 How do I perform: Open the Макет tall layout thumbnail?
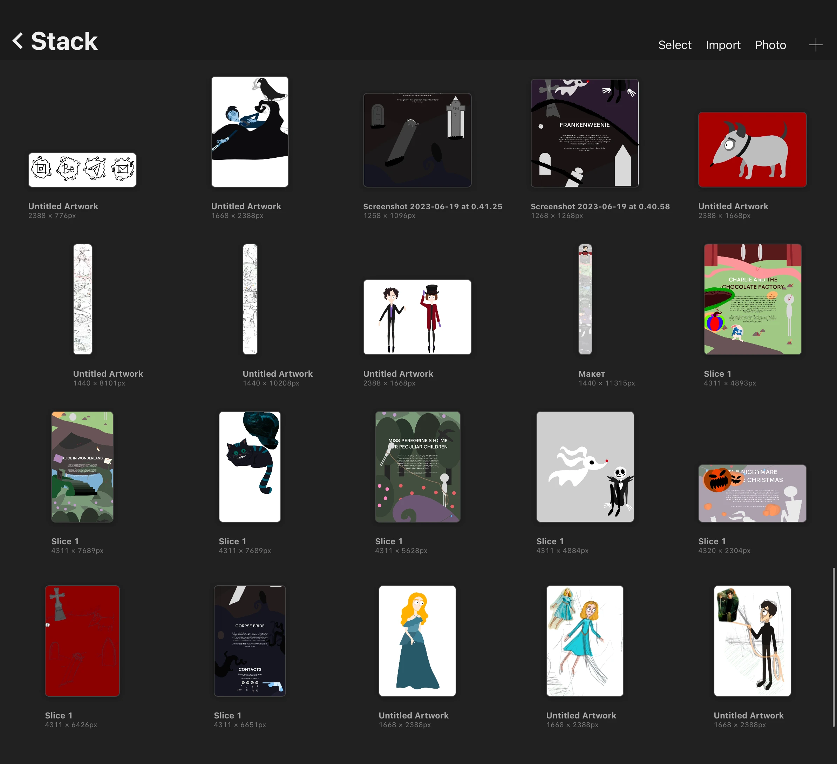pos(585,299)
